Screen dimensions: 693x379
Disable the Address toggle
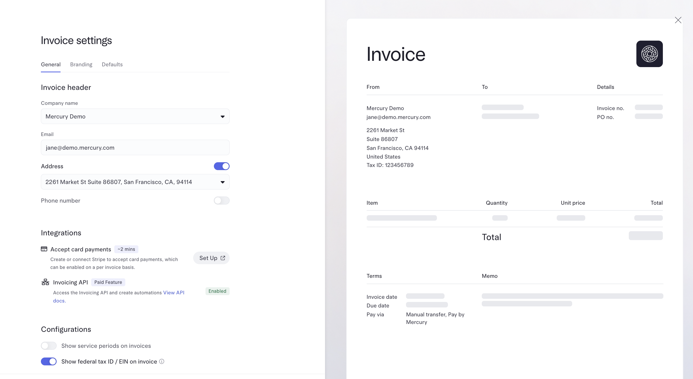222,166
